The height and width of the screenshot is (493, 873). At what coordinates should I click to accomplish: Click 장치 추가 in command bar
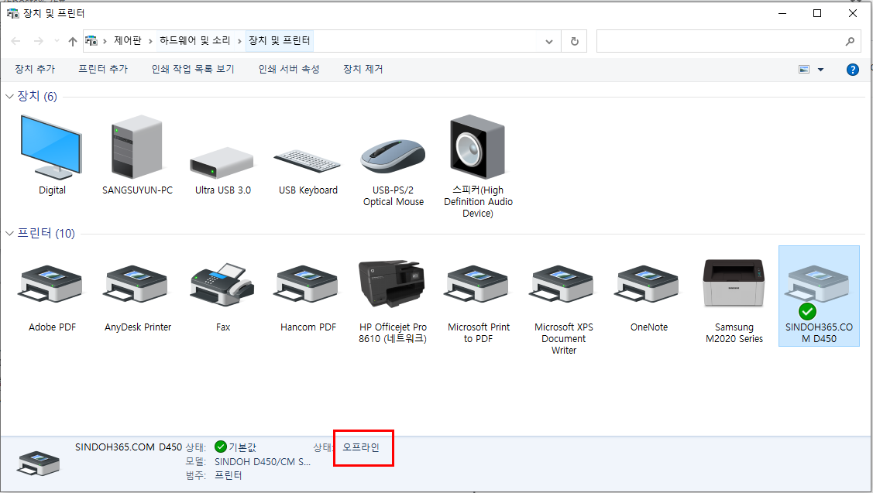pyautogui.click(x=35, y=69)
